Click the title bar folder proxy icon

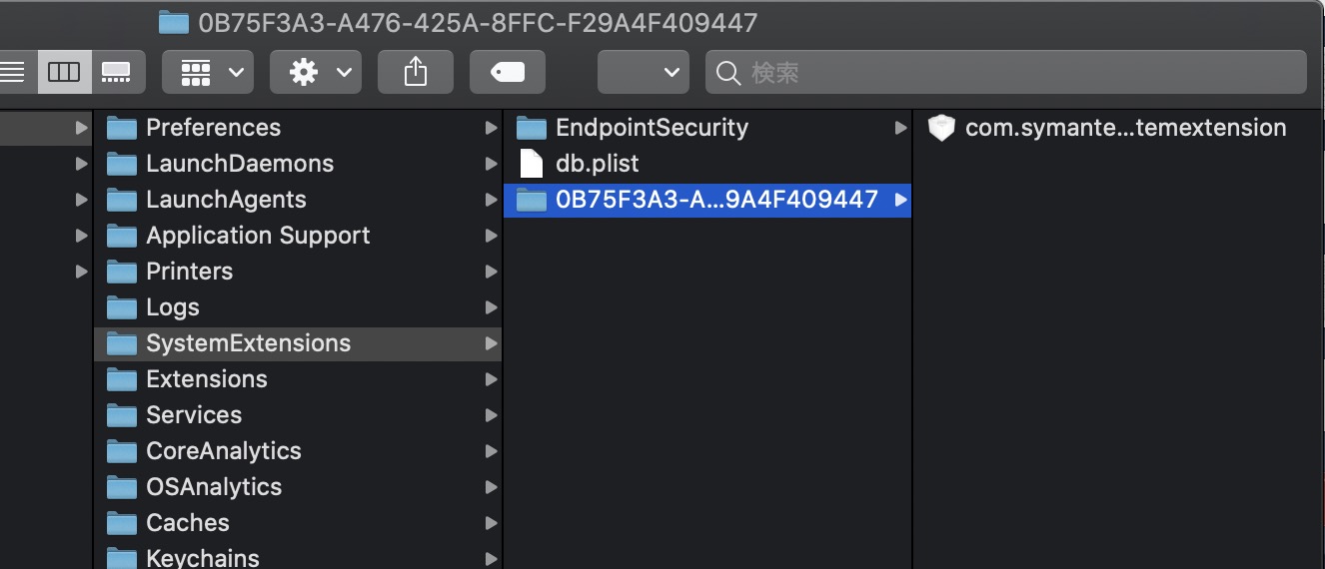[x=174, y=22]
